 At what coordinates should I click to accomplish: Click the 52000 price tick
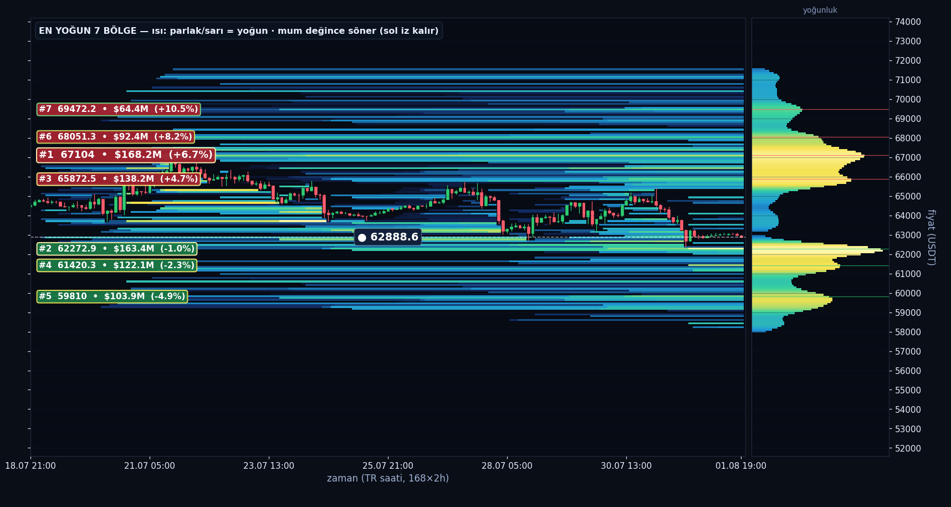coord(908,449)
